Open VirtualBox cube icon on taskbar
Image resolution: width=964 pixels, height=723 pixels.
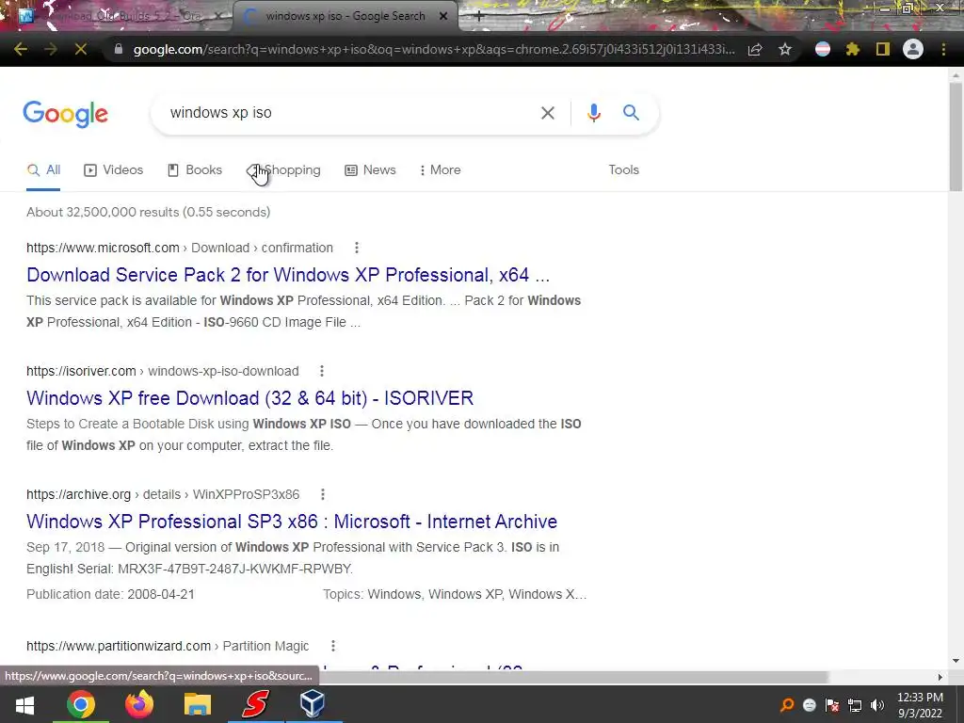point(313,704)
